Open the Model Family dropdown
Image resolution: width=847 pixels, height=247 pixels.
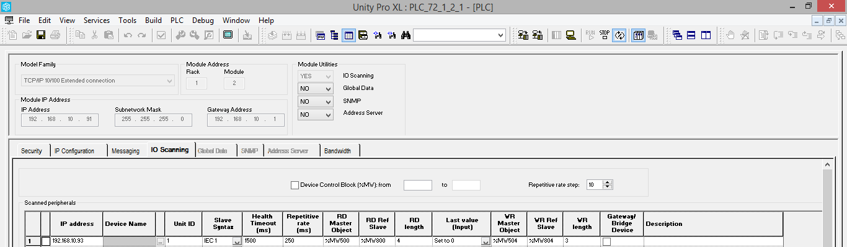tap(98, 81)
